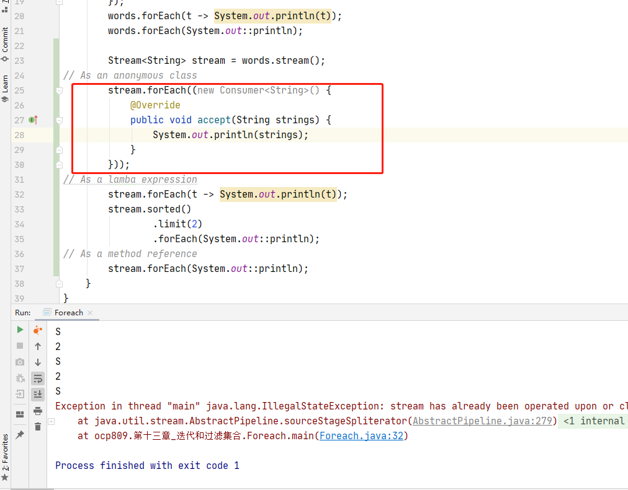This screenshot has height=490, width=628.
Task: Fold the accept method at line 27
Action: tap(60, 120)
